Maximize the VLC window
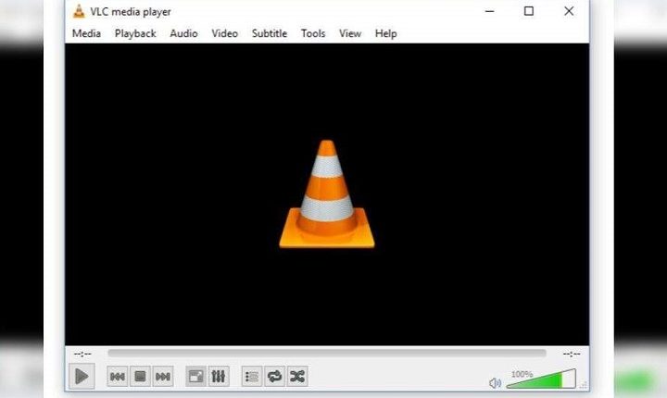667x398 pixels. click(529, 11)
